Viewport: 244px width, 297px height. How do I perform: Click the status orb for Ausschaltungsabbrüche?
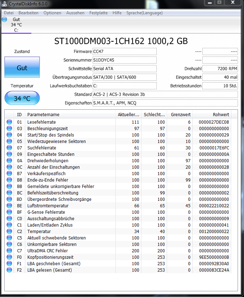click(9, 219)
